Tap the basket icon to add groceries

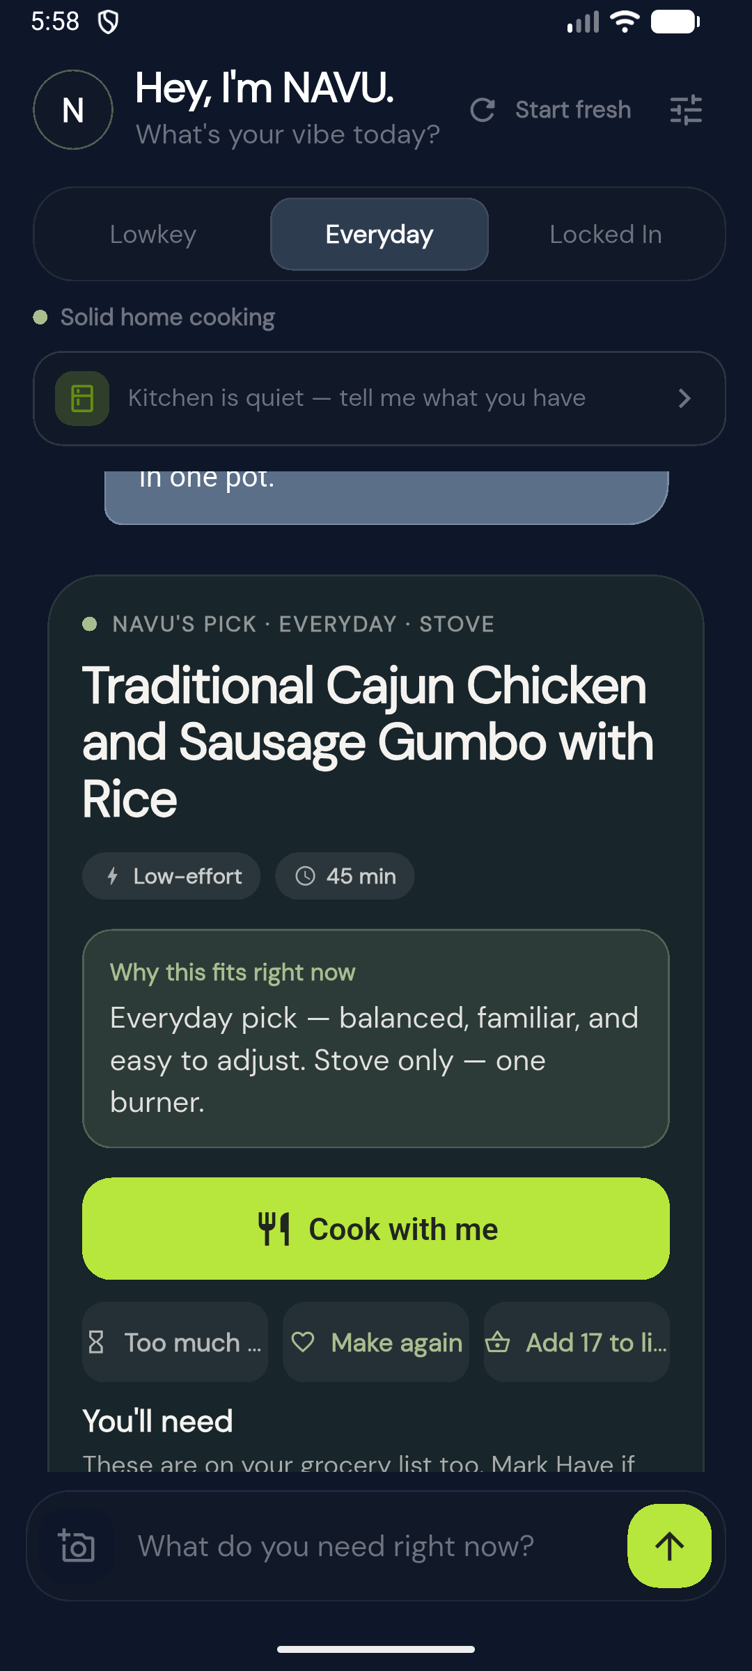click(x=498, y=1342)
